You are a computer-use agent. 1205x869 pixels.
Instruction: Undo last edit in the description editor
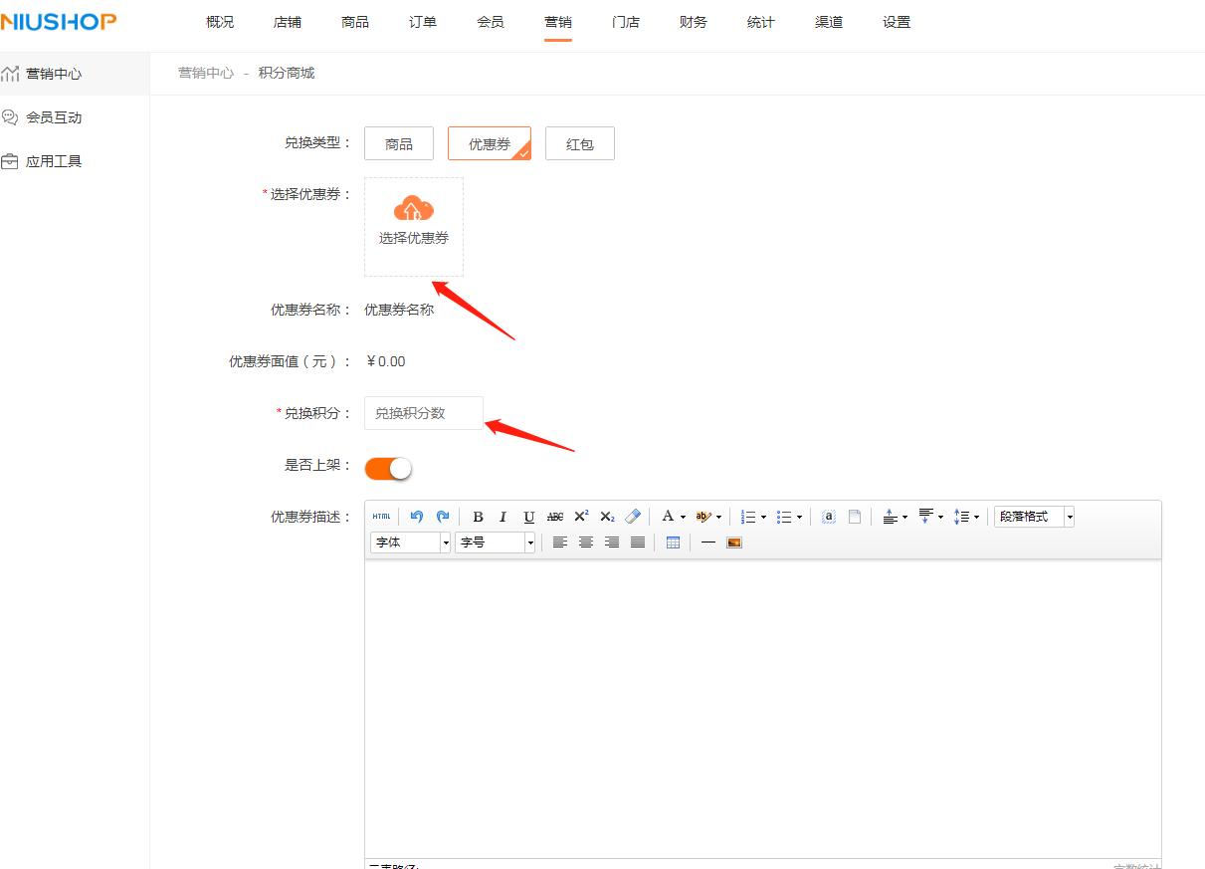pos(418,516)
